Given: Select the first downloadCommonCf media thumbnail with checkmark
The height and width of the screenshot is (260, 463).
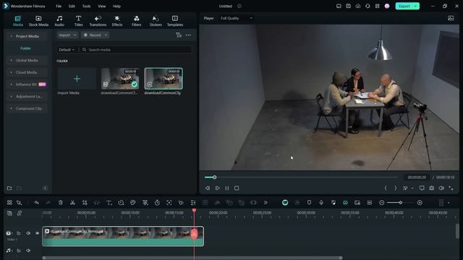Looking at the screenshot, I should [x=120, y=79].
